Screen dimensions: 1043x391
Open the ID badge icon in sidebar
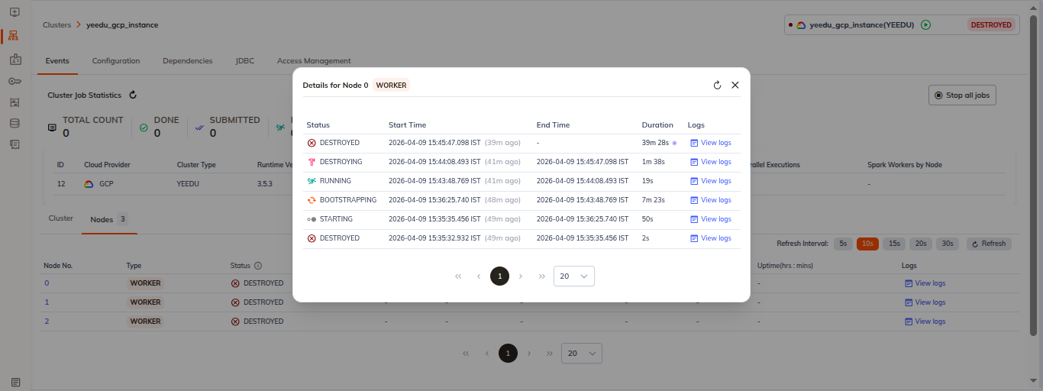15,60
